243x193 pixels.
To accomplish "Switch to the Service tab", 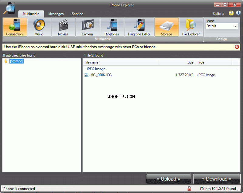I will (77, 14).
